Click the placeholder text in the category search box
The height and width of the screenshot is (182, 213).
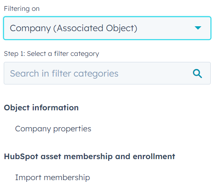[64, 74]
